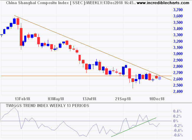The height and width of the screenshot is (140, 192).
Task: Click the 2,900 price axis label
Action: [x=178, y=60]
